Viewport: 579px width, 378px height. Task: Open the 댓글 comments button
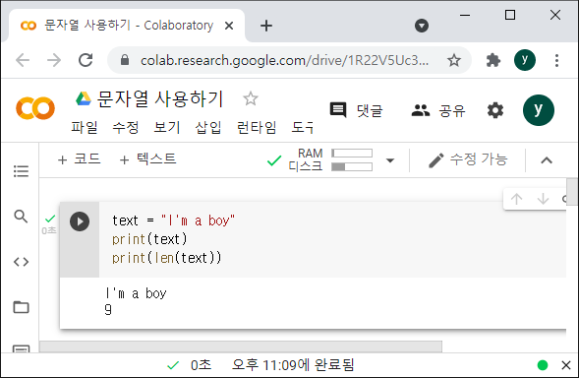pos(356,110)
